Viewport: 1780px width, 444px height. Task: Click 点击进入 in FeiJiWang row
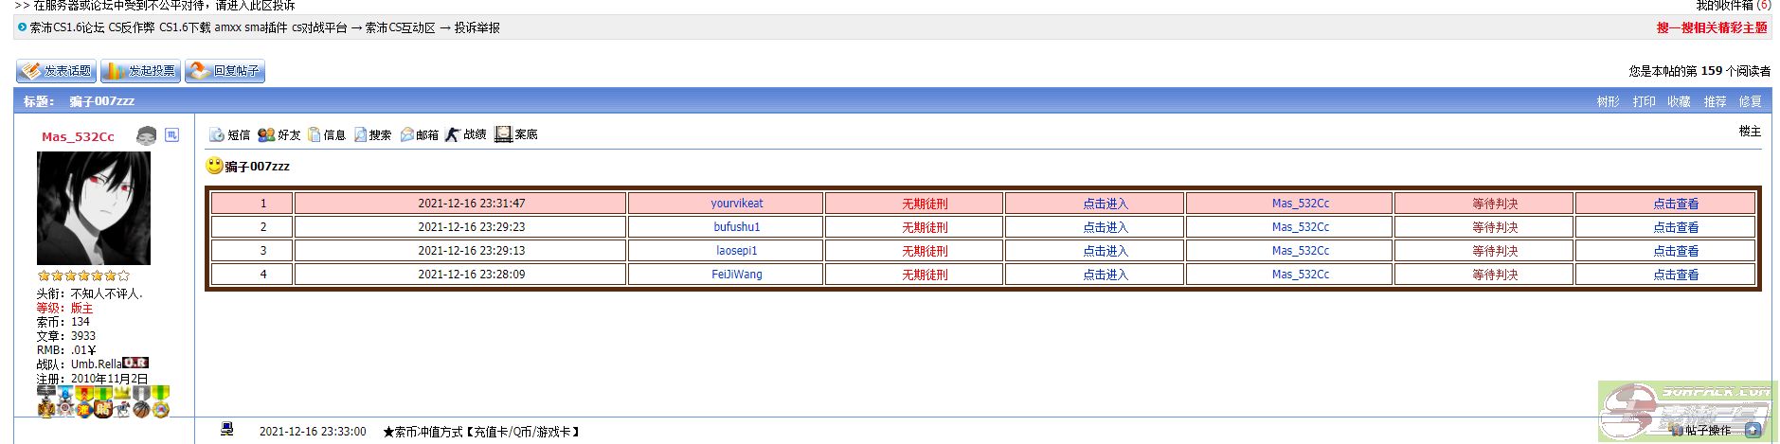[x=1106, y=274]
